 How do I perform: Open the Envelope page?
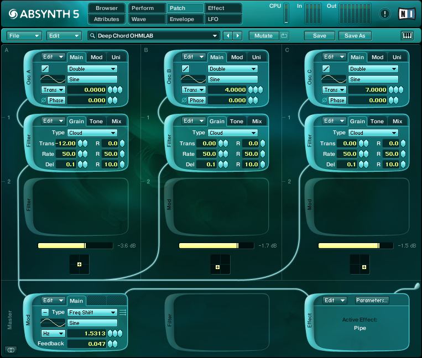tap(185, 19)
